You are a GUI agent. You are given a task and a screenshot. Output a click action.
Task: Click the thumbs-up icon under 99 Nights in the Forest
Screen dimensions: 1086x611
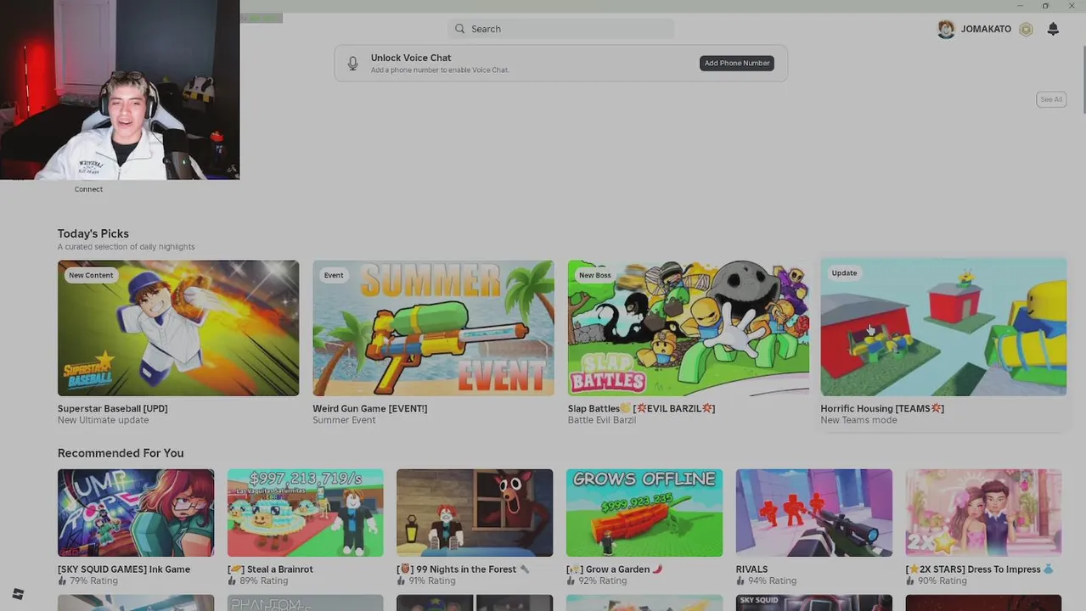(402, 581)
